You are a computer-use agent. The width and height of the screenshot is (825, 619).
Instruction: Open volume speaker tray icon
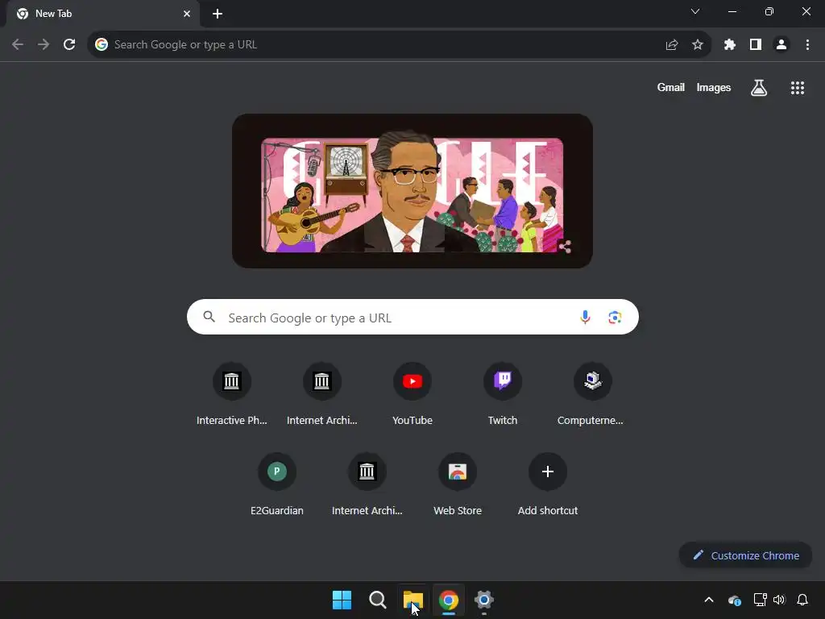[x=779, y=600]
